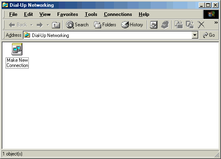The width and height of the screenshot is (221, 159).
Task: Go up one folder level
Action: [x=56, y=25]
